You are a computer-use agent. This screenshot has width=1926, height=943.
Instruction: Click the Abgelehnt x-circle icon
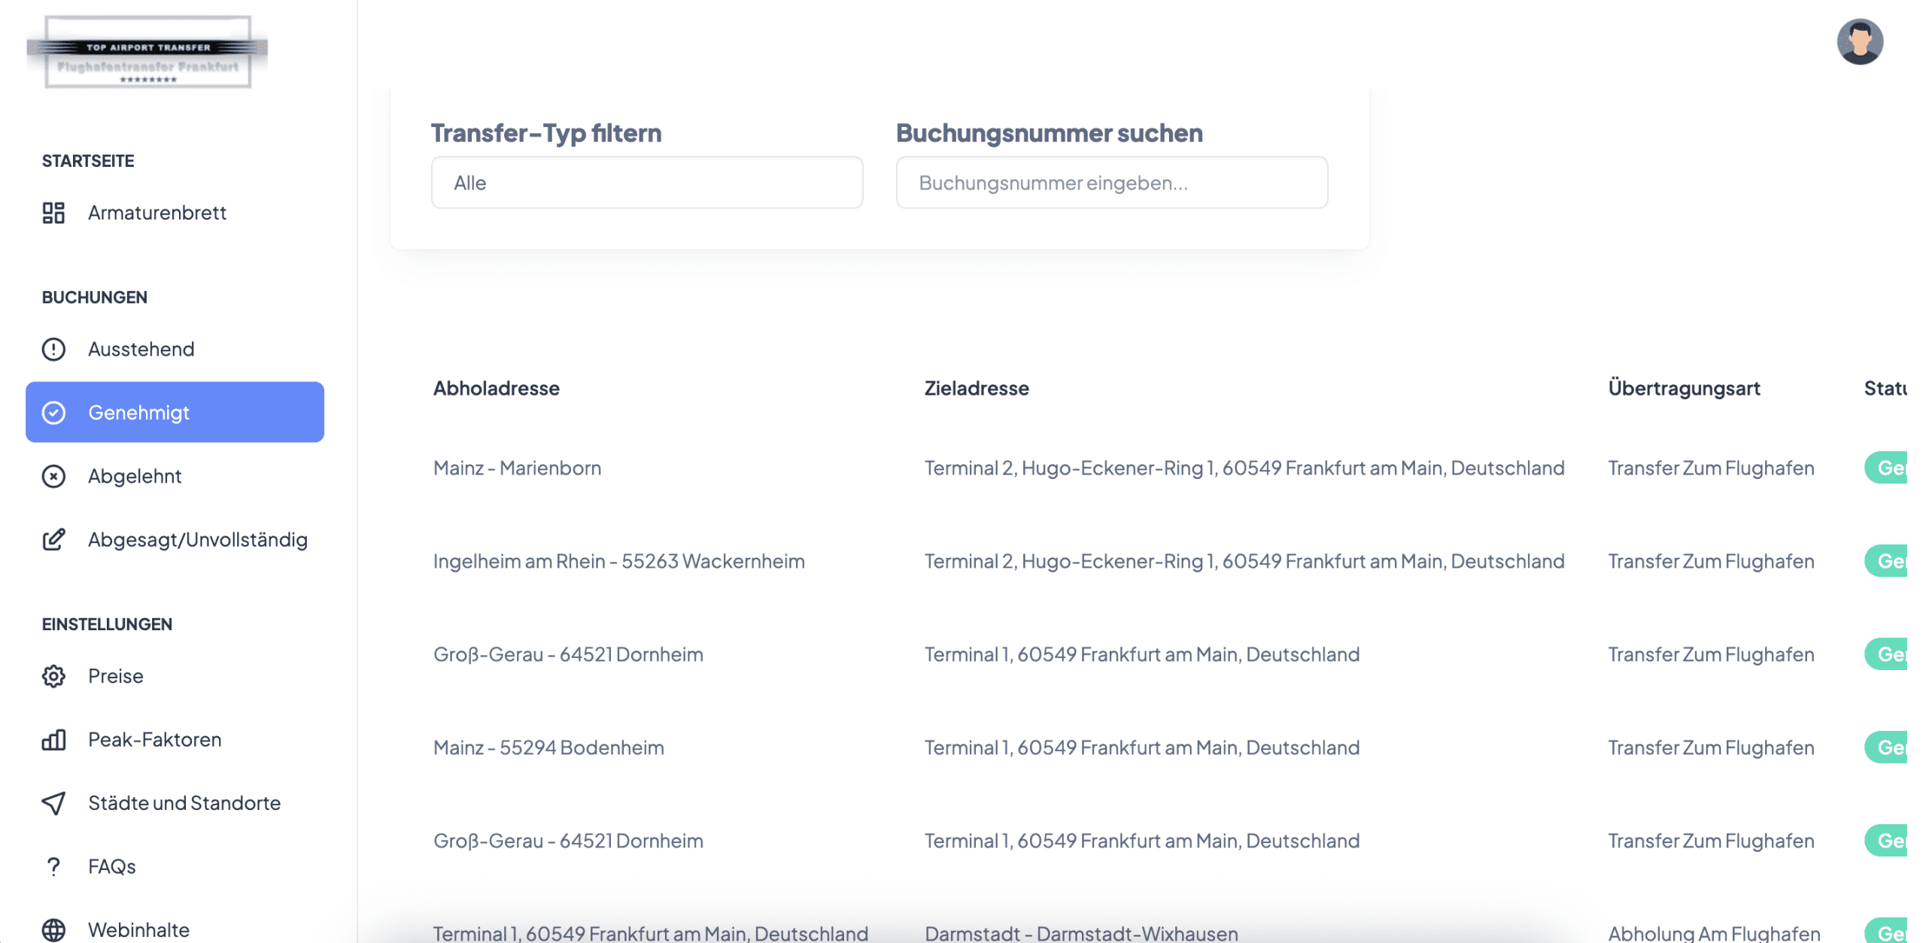pyautogui.click(x=53, y=476)
